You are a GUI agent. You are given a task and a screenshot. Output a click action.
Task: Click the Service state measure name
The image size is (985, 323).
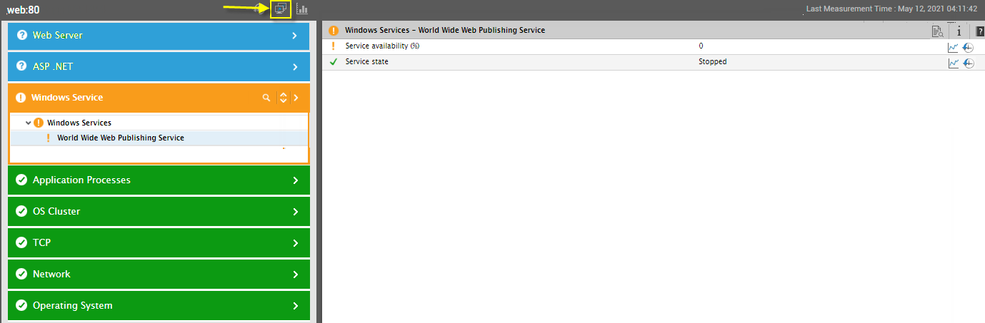click(x=367, y=62)
